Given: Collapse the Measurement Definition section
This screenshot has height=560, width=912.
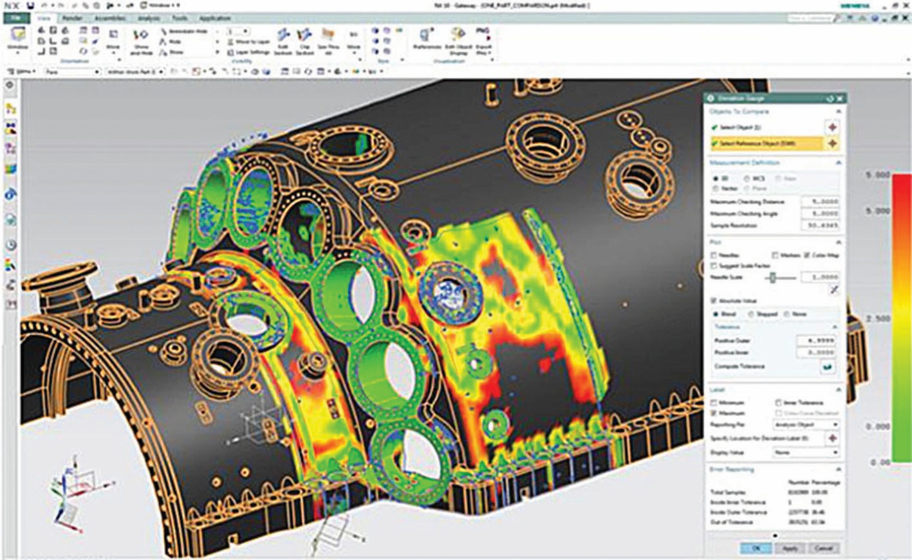Looking at the screenshot, I should (x=838, y=163).
